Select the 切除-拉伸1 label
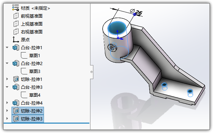 click(31, 79)
